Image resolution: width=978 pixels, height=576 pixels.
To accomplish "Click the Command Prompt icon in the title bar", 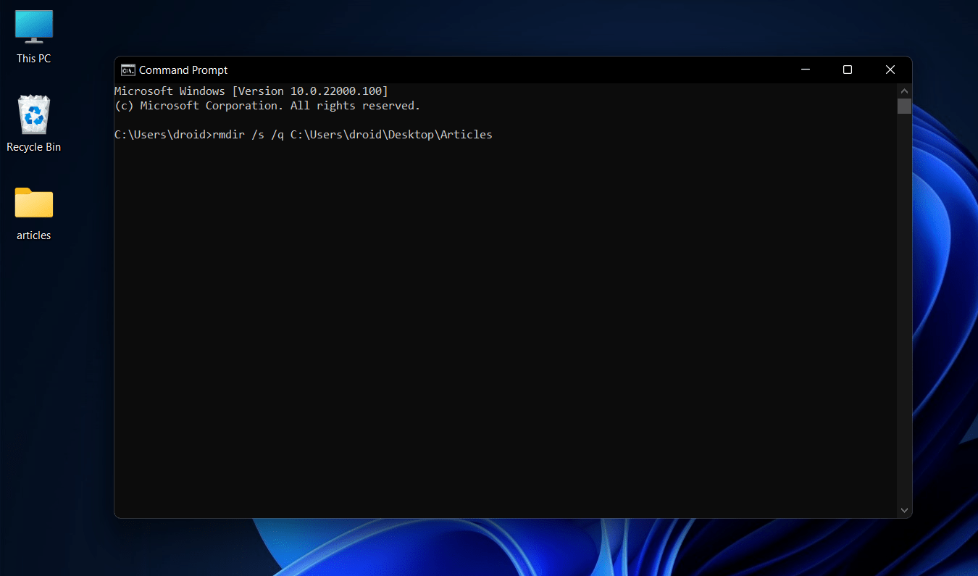I will (x=128, y=70).
